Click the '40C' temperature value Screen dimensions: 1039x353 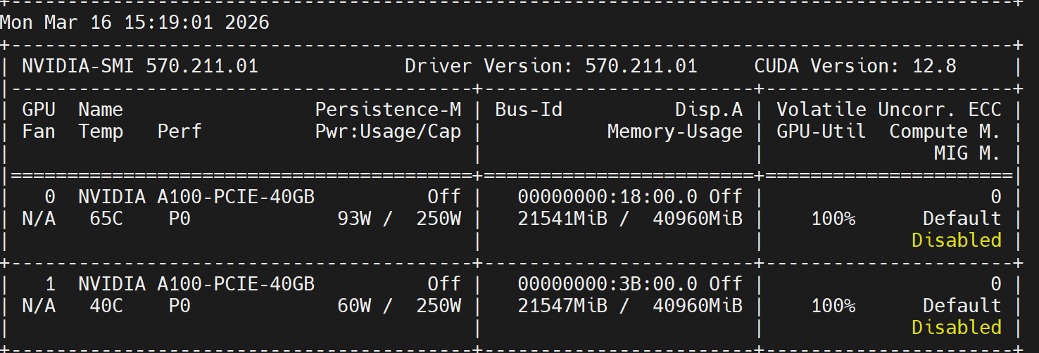[x=106, y=306]
